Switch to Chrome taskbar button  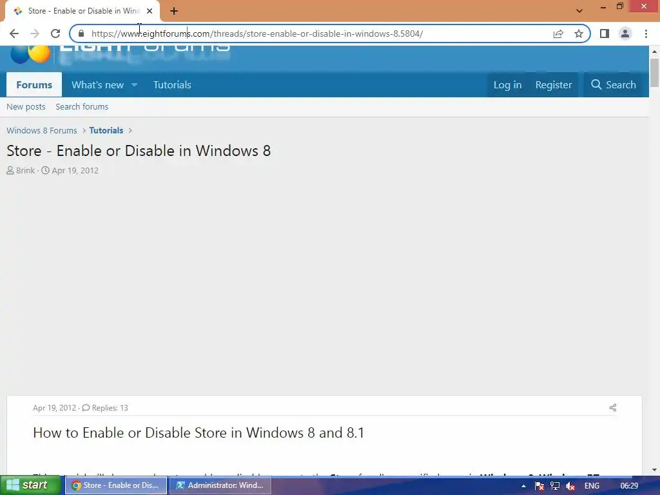click(x=116, y=485)
